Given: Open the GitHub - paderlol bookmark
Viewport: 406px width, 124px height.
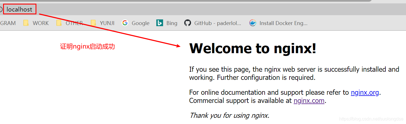Looking at the screenshot, I should click(x=213, y=23).
